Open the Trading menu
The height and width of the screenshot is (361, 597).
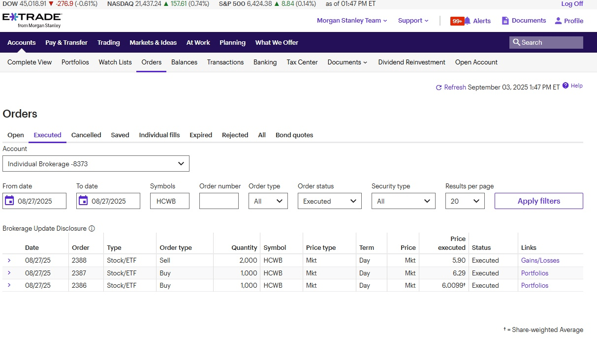click(108, 43)
